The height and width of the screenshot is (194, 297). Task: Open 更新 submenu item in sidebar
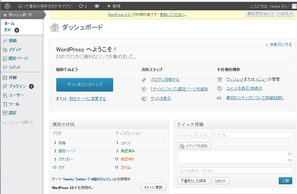click(x=8, y=30)
